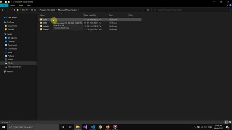
Task: Open Firefox from the taskbar
Action: [108, 127]
